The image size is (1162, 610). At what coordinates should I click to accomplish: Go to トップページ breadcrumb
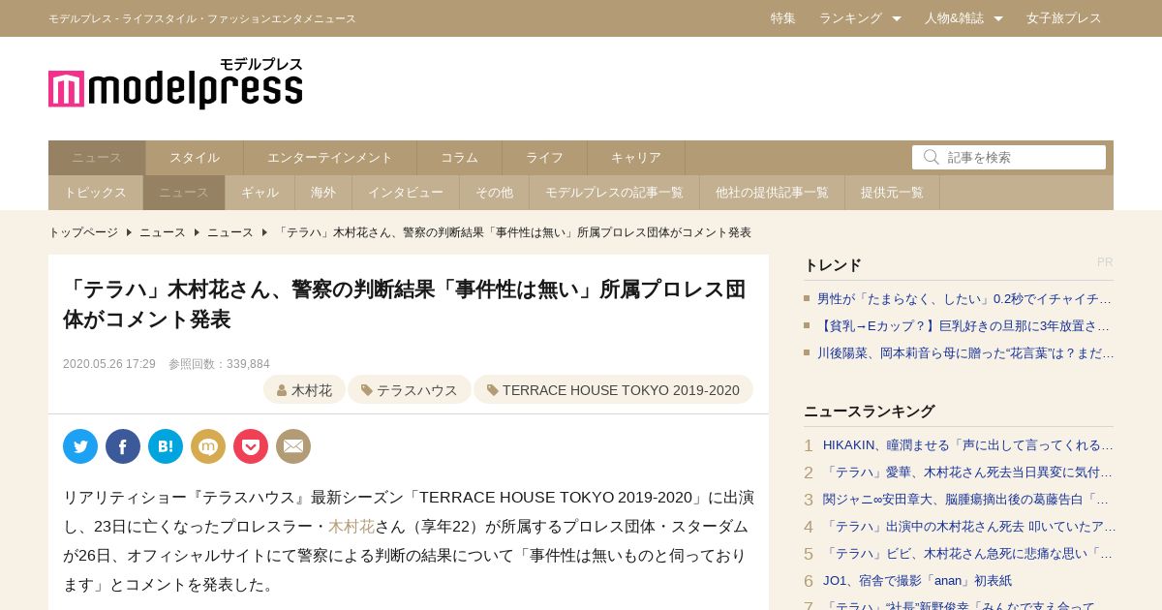coord(83,232)
